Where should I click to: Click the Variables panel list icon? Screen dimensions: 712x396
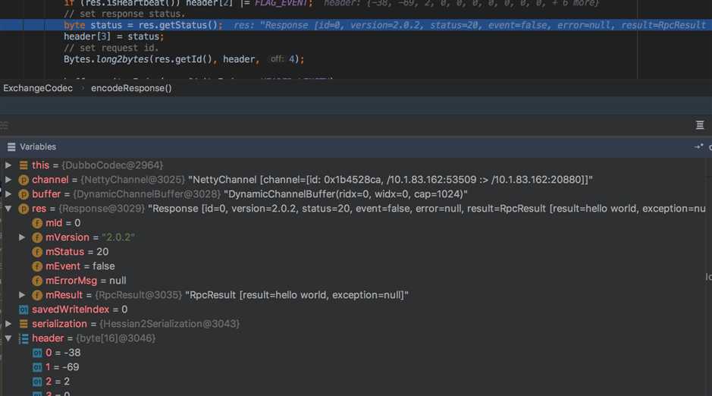pyautogui.click(x=11, y=146)
